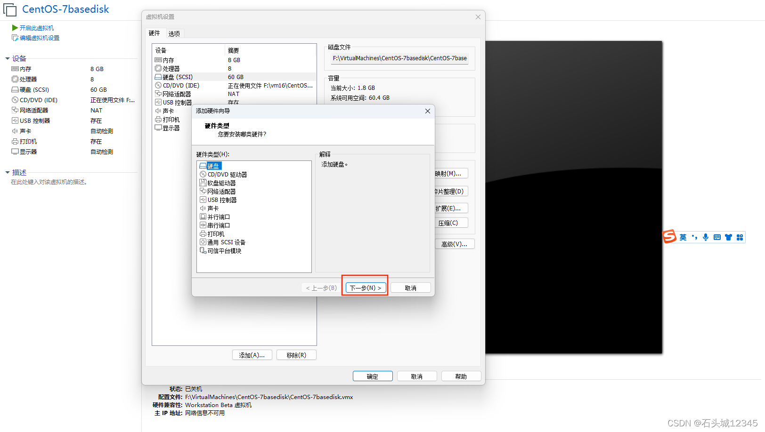Viewport: 765px width, 432px height.
Task: Select CD/DVD 驱动器 icon in wizard list
Action: click(x=203, y=175)
